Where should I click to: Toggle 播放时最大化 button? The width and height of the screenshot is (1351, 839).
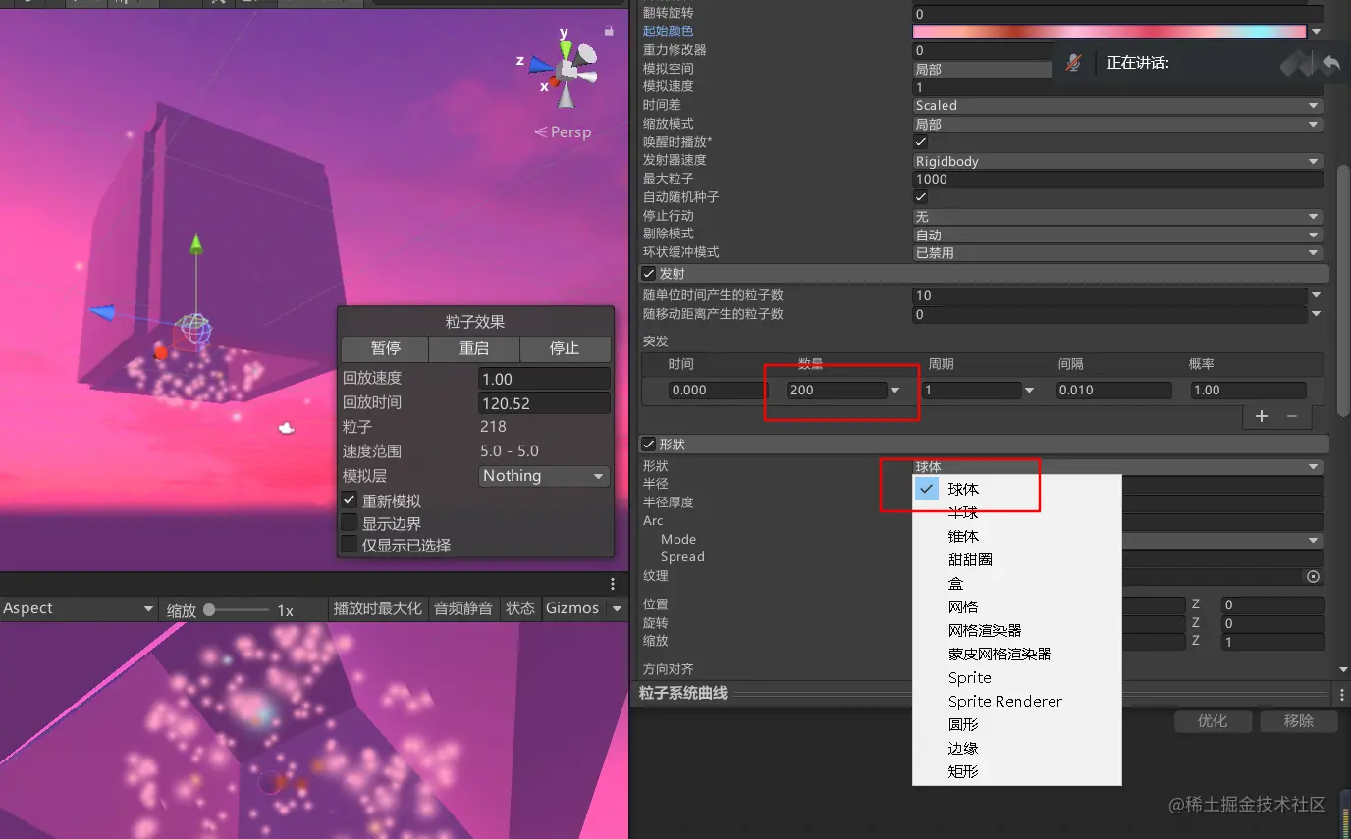(378, 608)
